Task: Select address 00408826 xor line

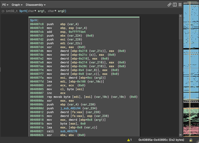Action: click(37, 135)
